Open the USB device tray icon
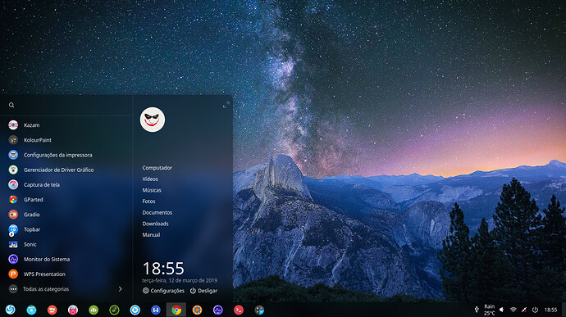Viewport: 566px width, 317px height. point(477,310)
